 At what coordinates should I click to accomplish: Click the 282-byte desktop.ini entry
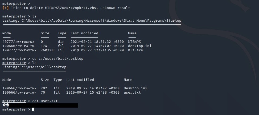pos(135,88)
